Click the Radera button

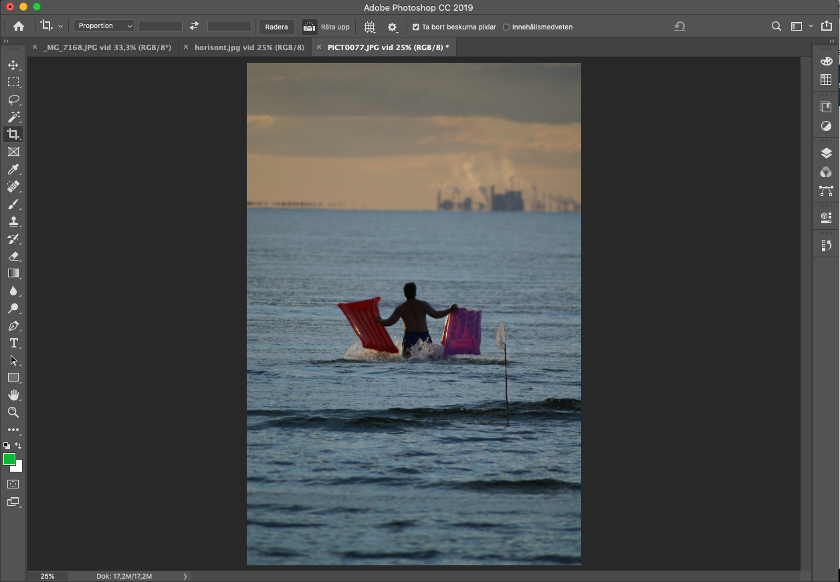click(x=276, y=27)
